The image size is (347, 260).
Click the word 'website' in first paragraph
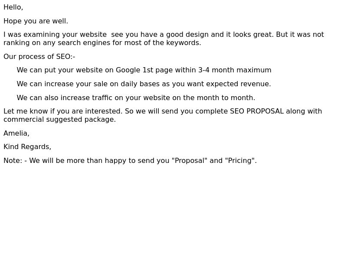(93, 35)
